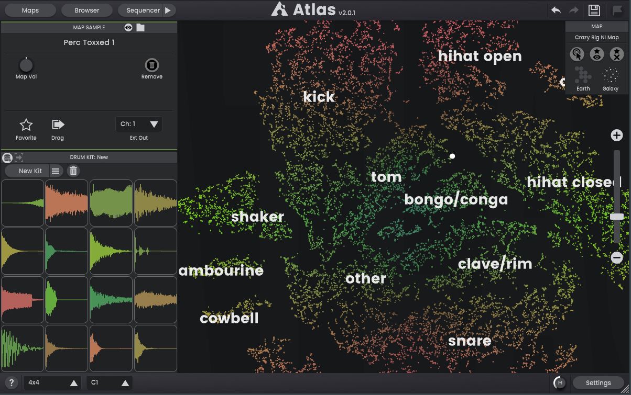
Task: Open the kit hamburger menu
Action: coord(56,171)
